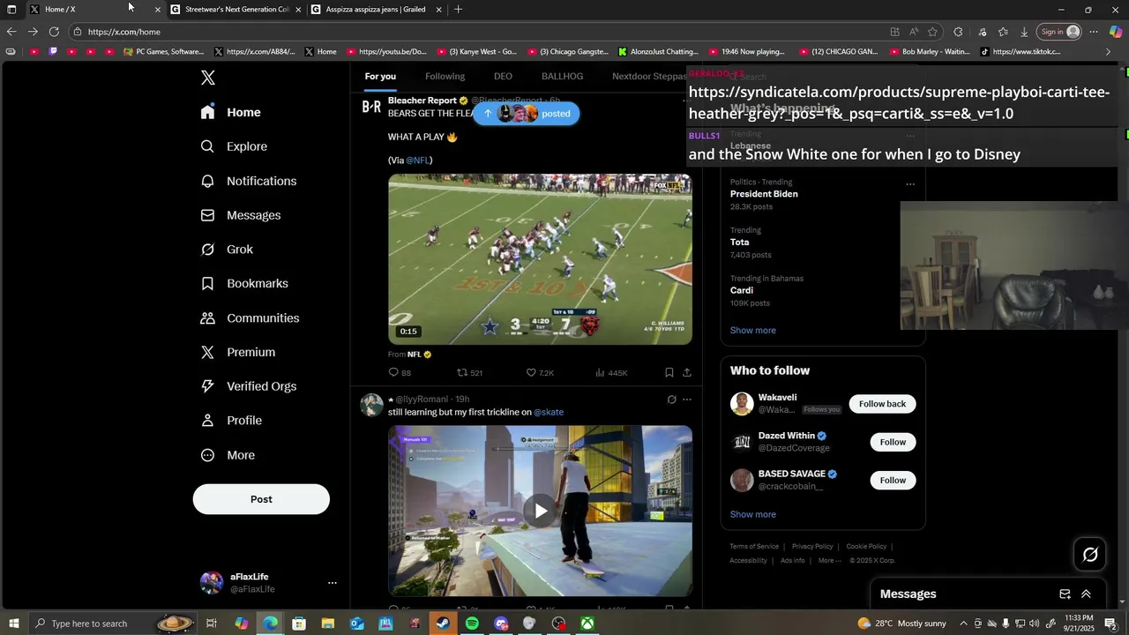Viewport: 1129px width, 635px height.
Task: Show more trending topics
Action: pos(753,331)
